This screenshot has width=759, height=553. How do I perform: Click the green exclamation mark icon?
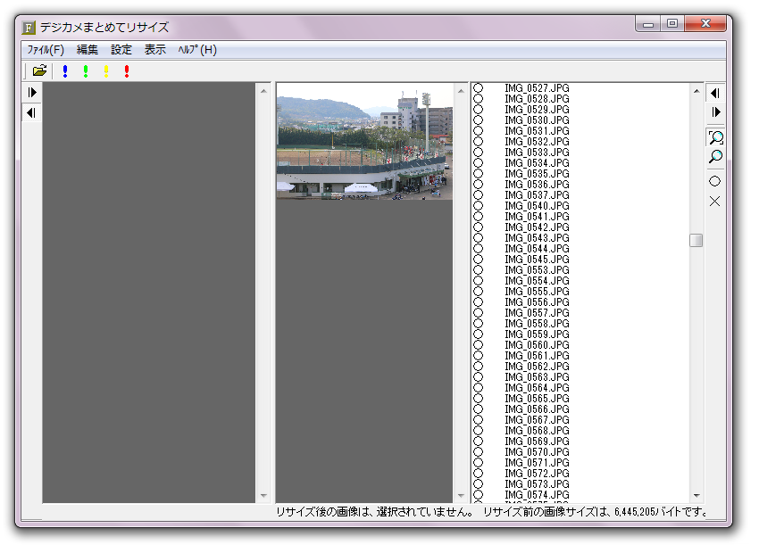point(86,71)
